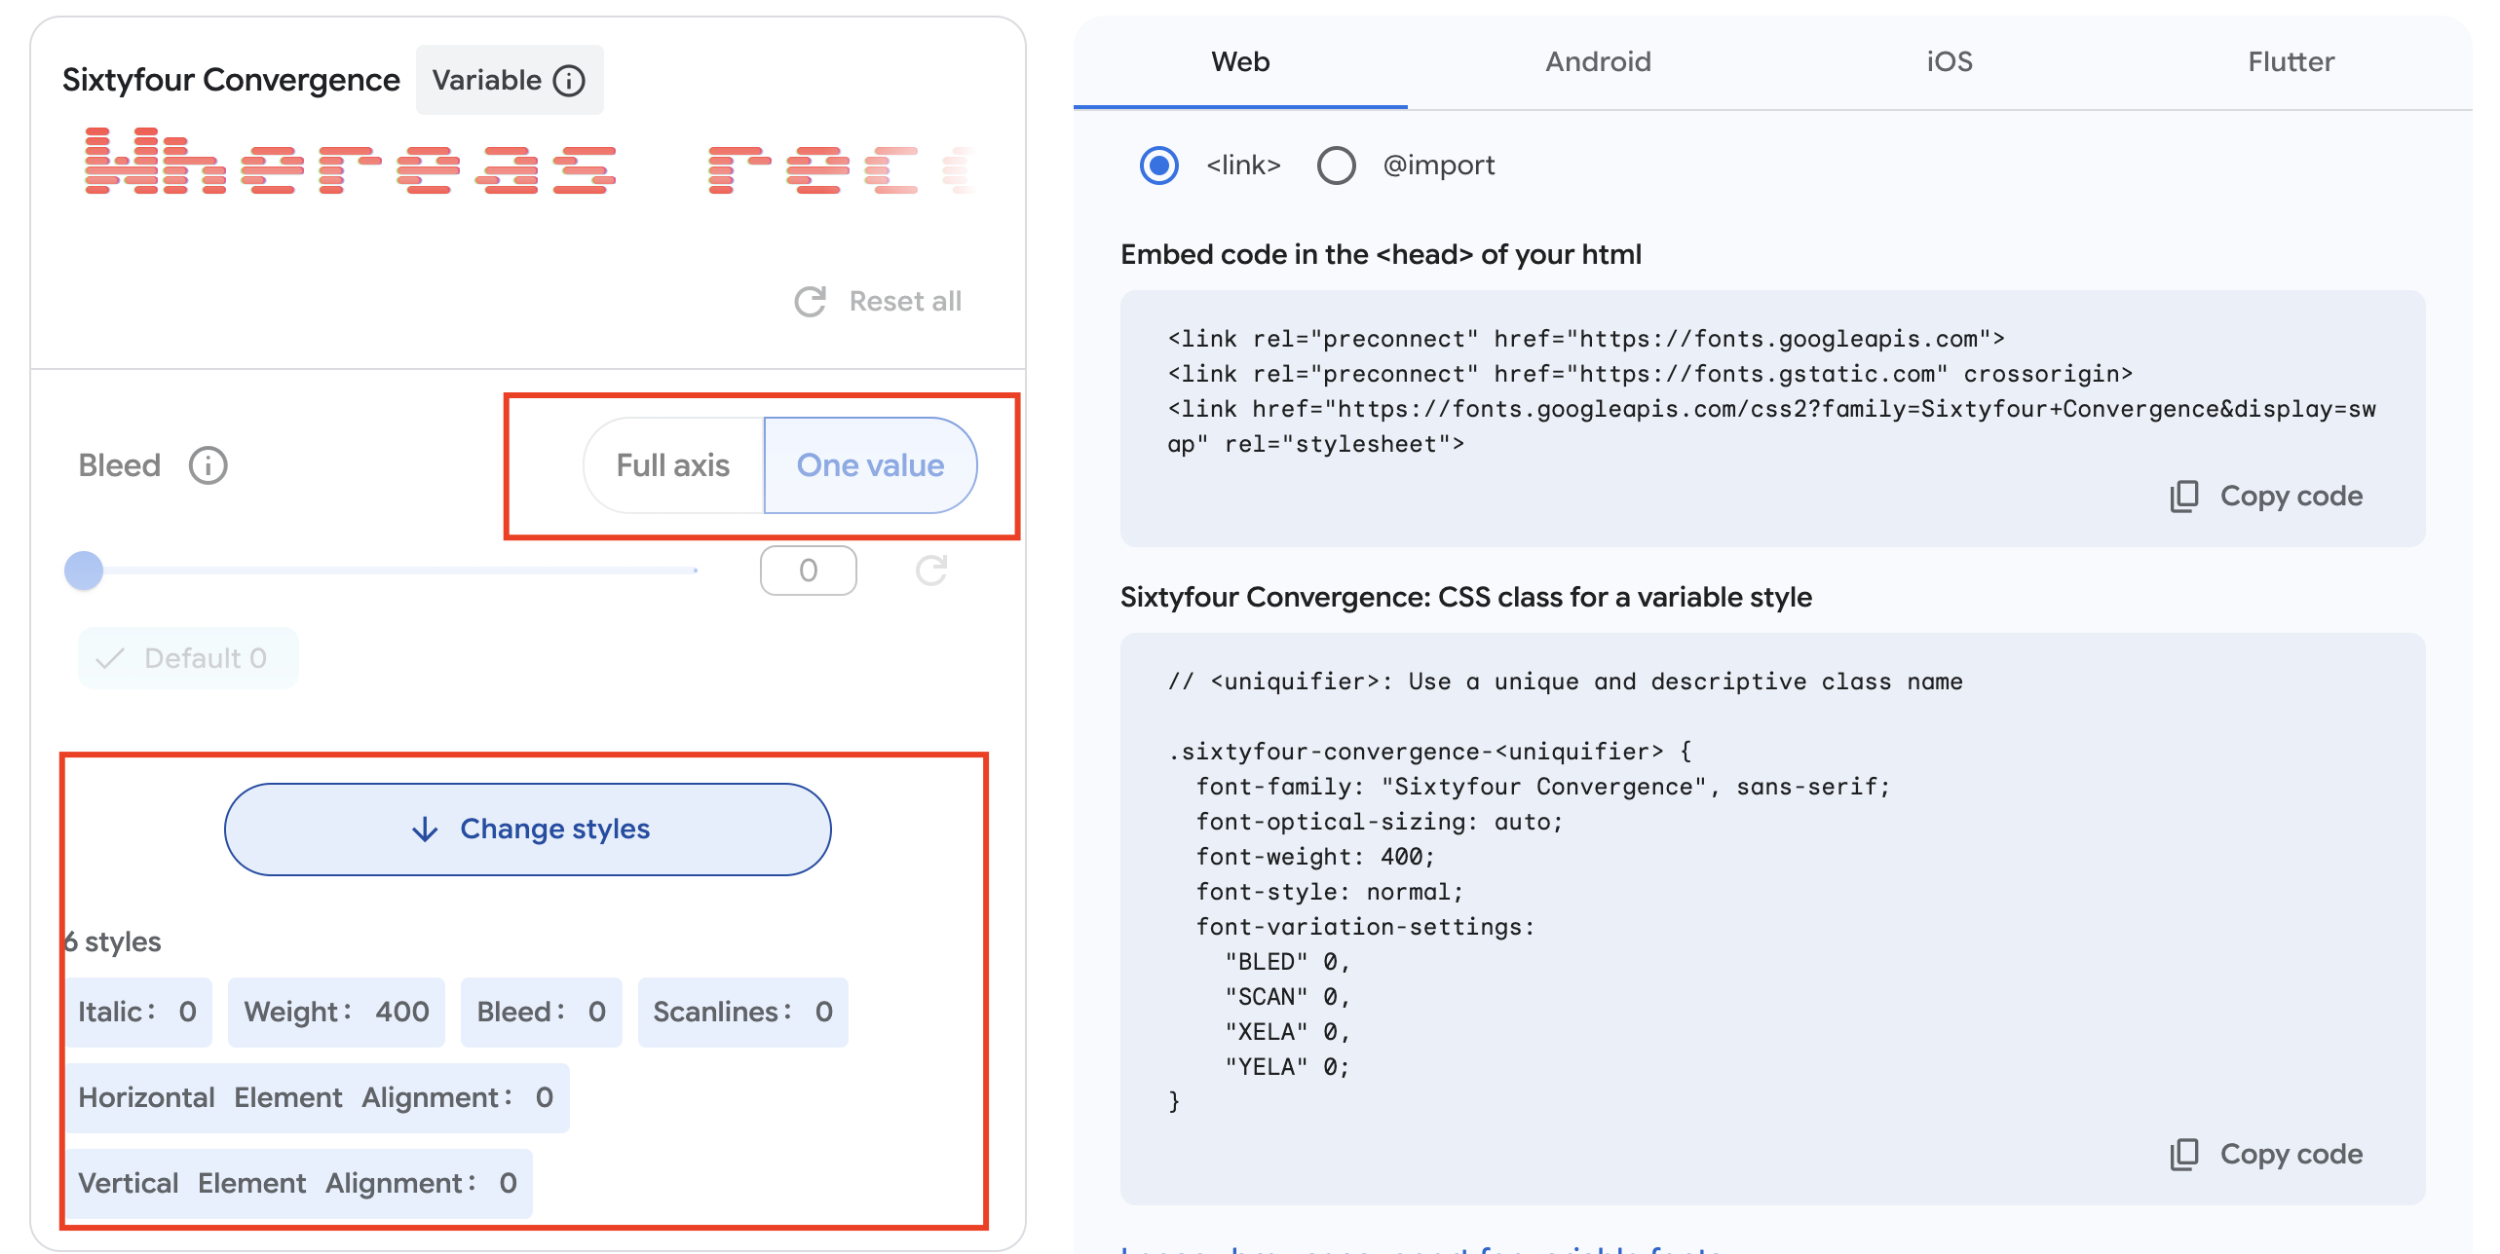Click the Sixtyfour Convergence title
The width and height of the screenshot is (2500, 1254).
point(231,80)
